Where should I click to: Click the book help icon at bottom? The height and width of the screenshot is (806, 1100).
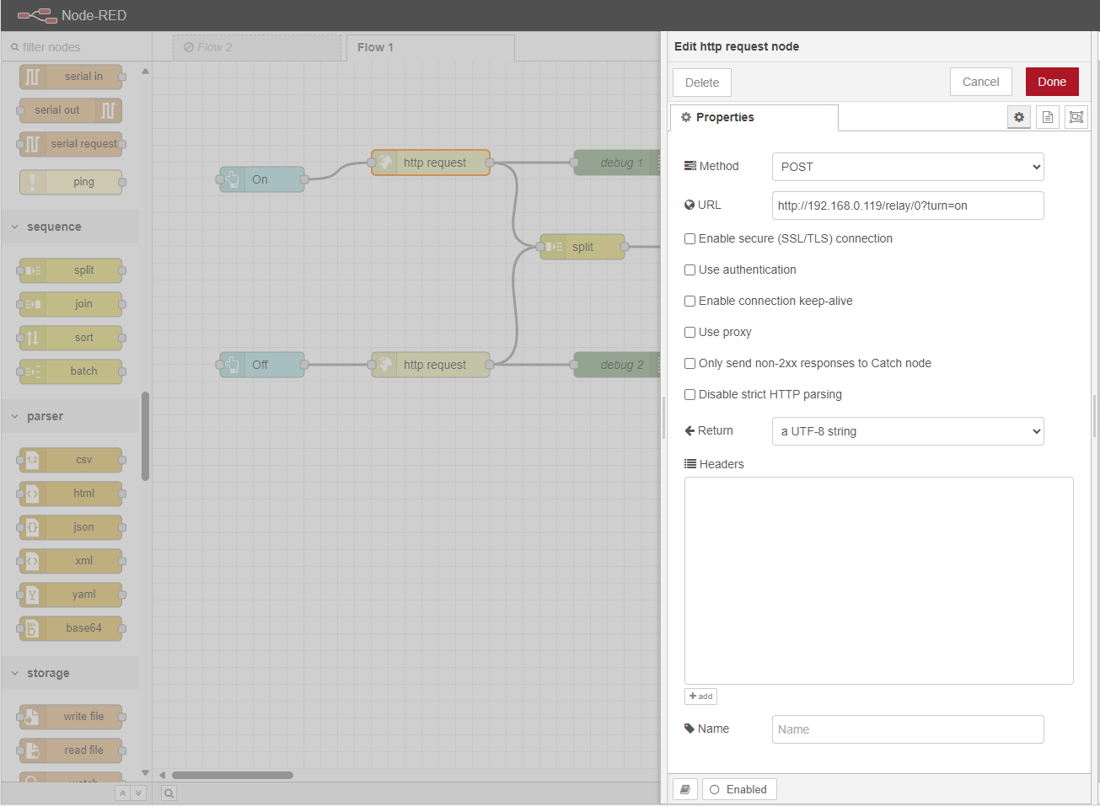685,789
